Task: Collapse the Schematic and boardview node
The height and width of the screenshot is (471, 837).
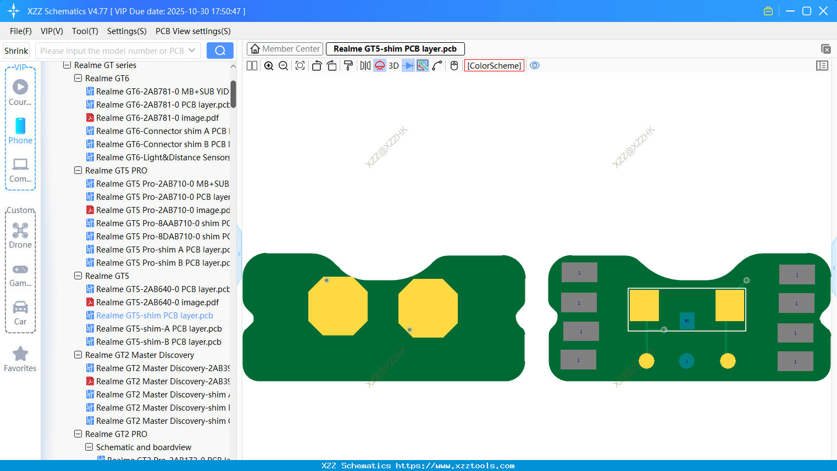Action: (x=89, y=447)
